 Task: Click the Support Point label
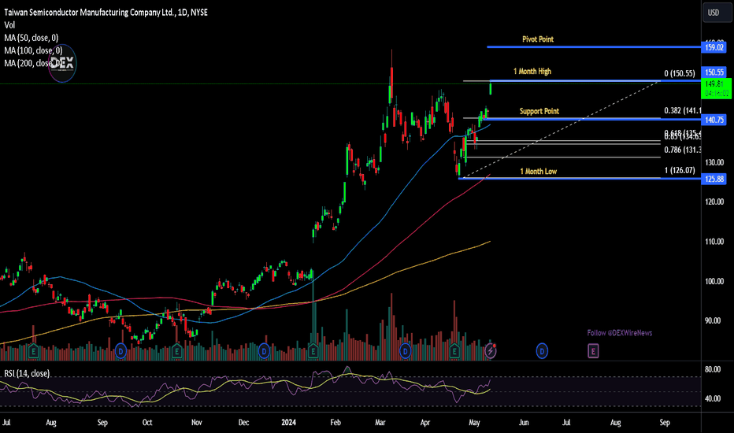(x=539, y=111)
